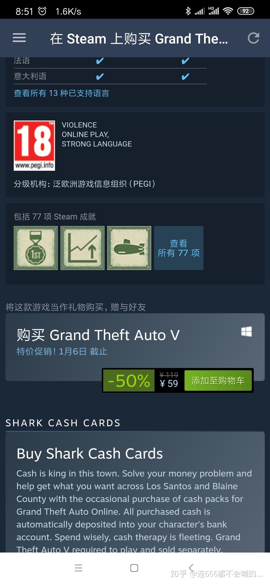Tap the Android home square button
This screenshot has width=270, height=585.
click(x=134, y=568)
